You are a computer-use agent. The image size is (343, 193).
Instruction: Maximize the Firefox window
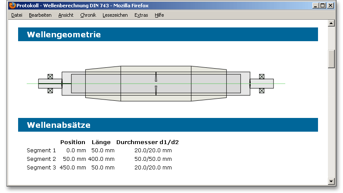tap(323, 6)
